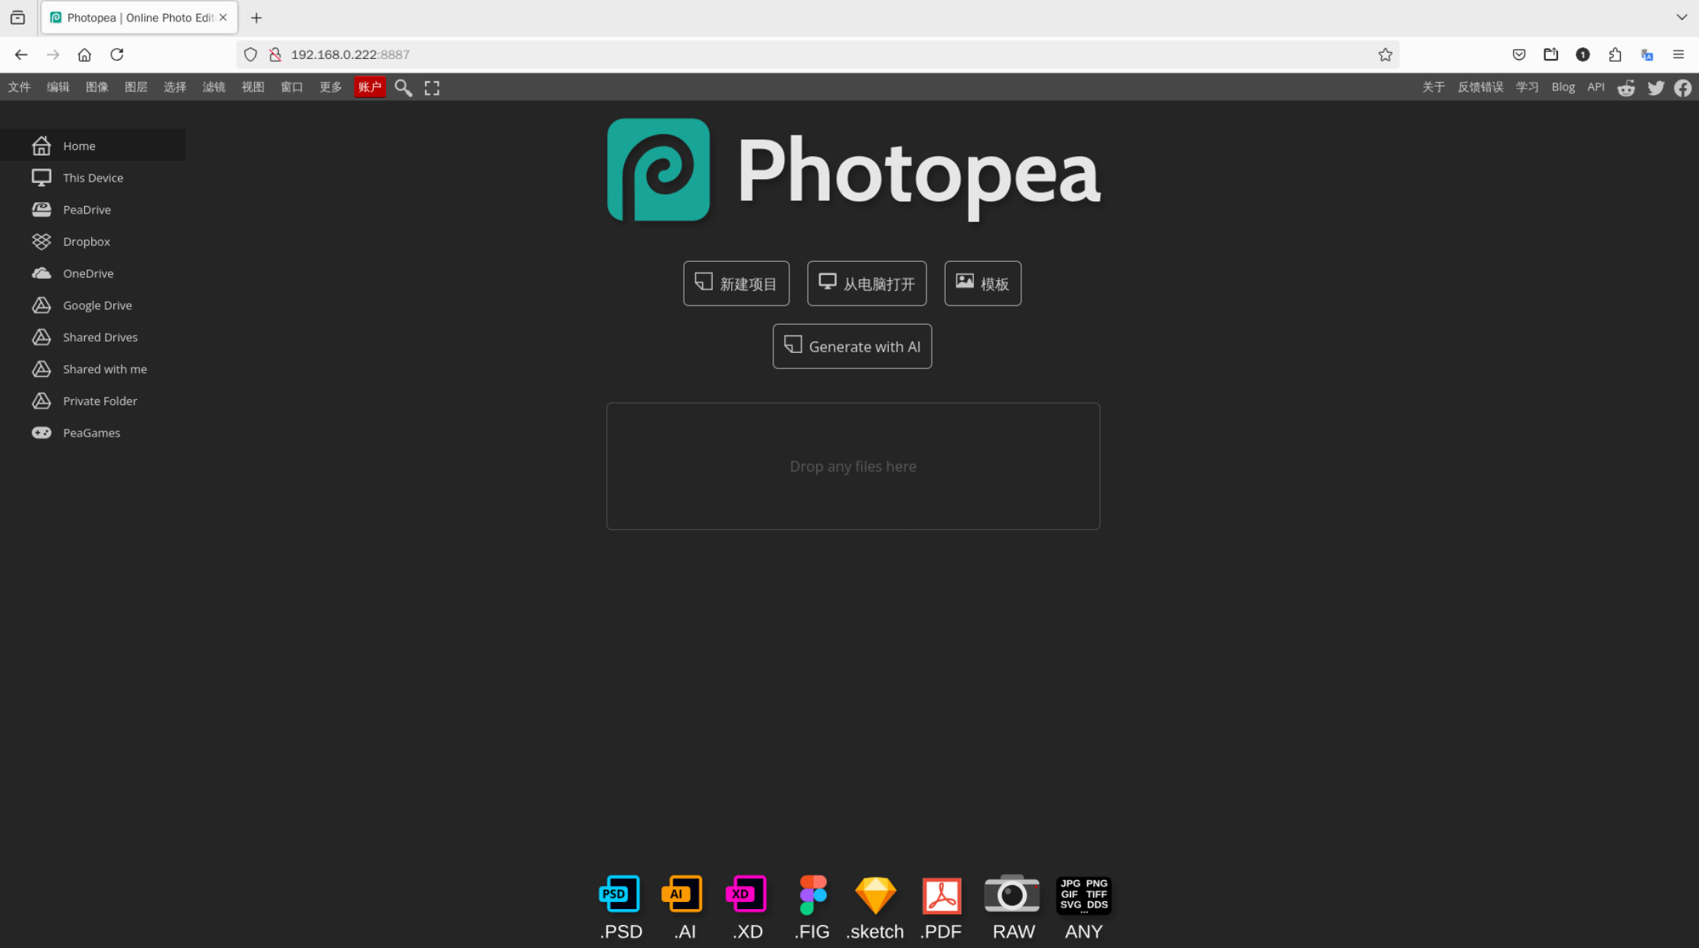The image size is (1699, 948).
Task: Expand the 更多 menu
Action: point(330,87)
